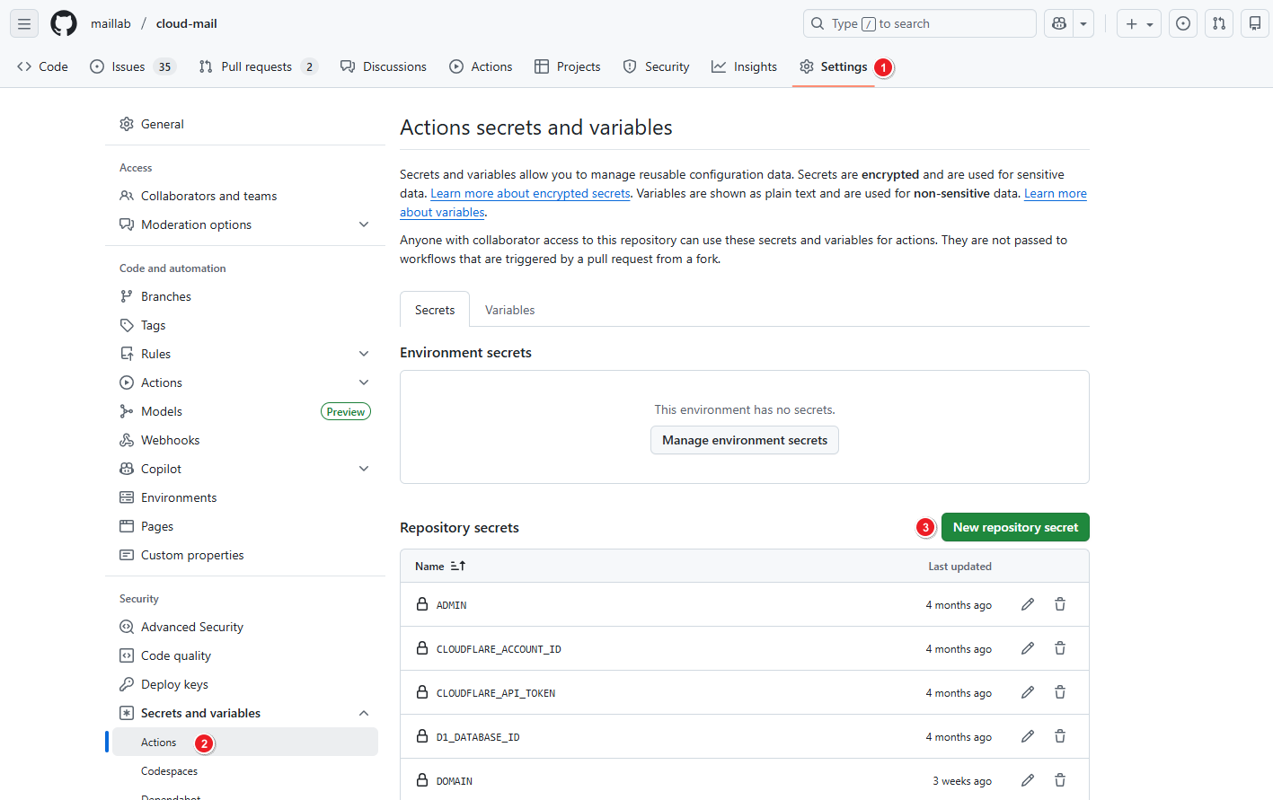The width and height of the screenshot is (1273, 800).
Task: Expand the Rules sidebar section
Action: point(364,354)
